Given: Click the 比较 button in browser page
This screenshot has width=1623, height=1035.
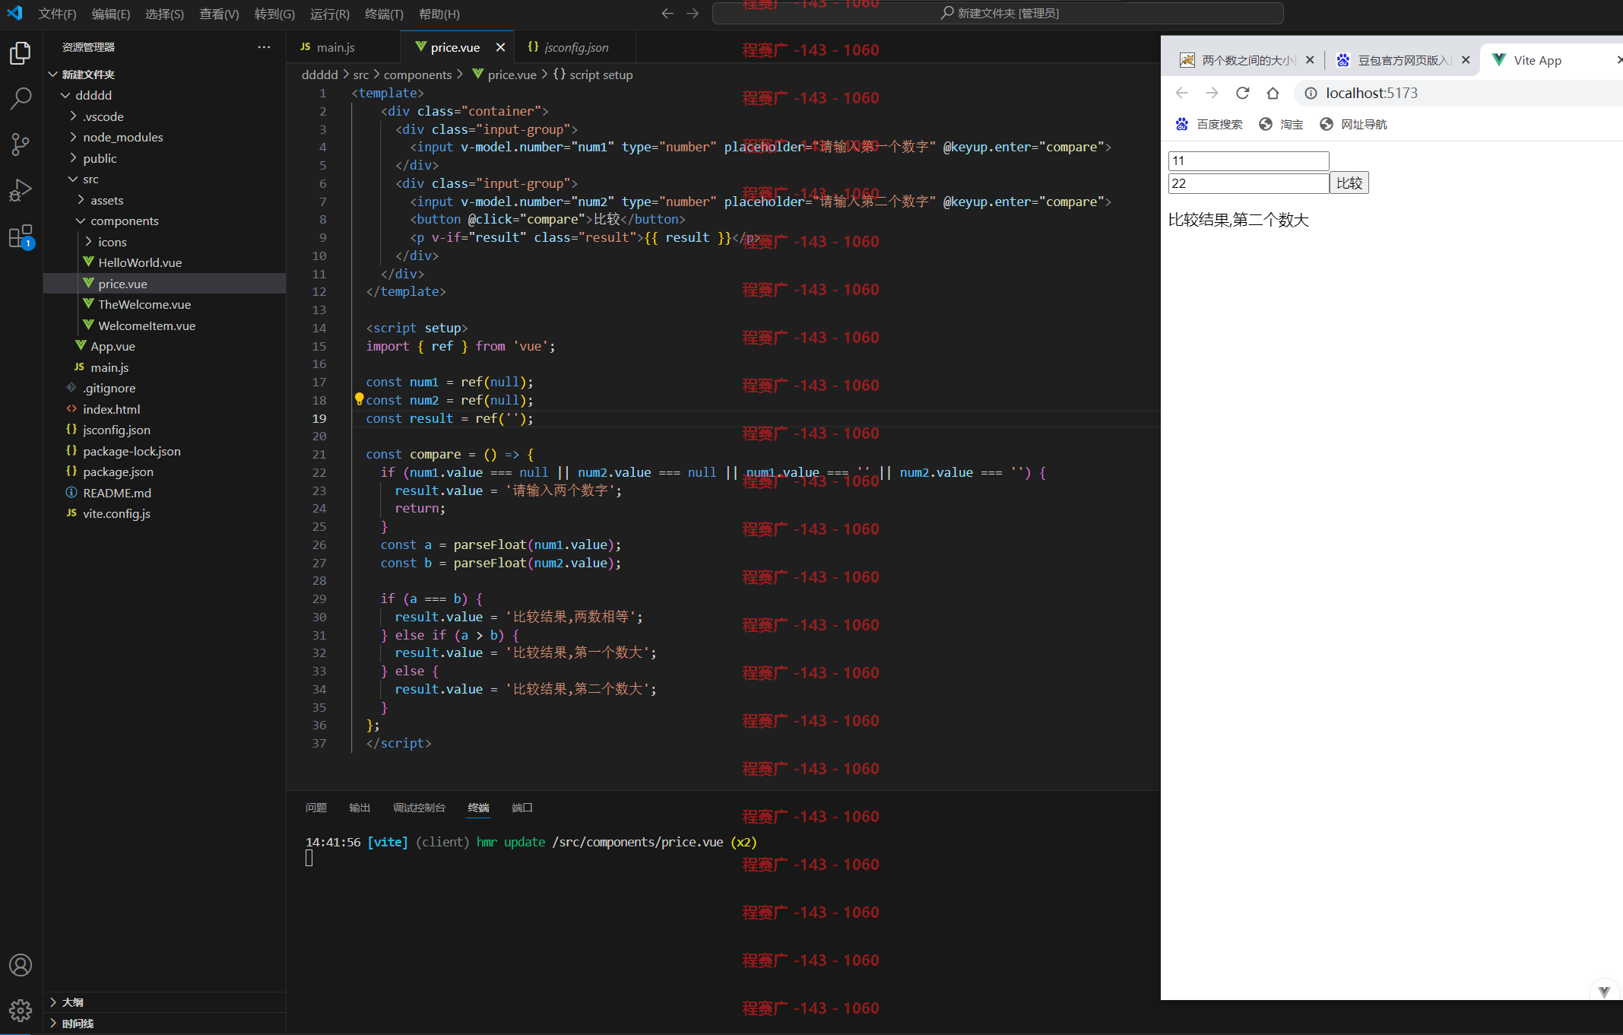Looking at the screenshot, I should click(x=1349, y=183).
